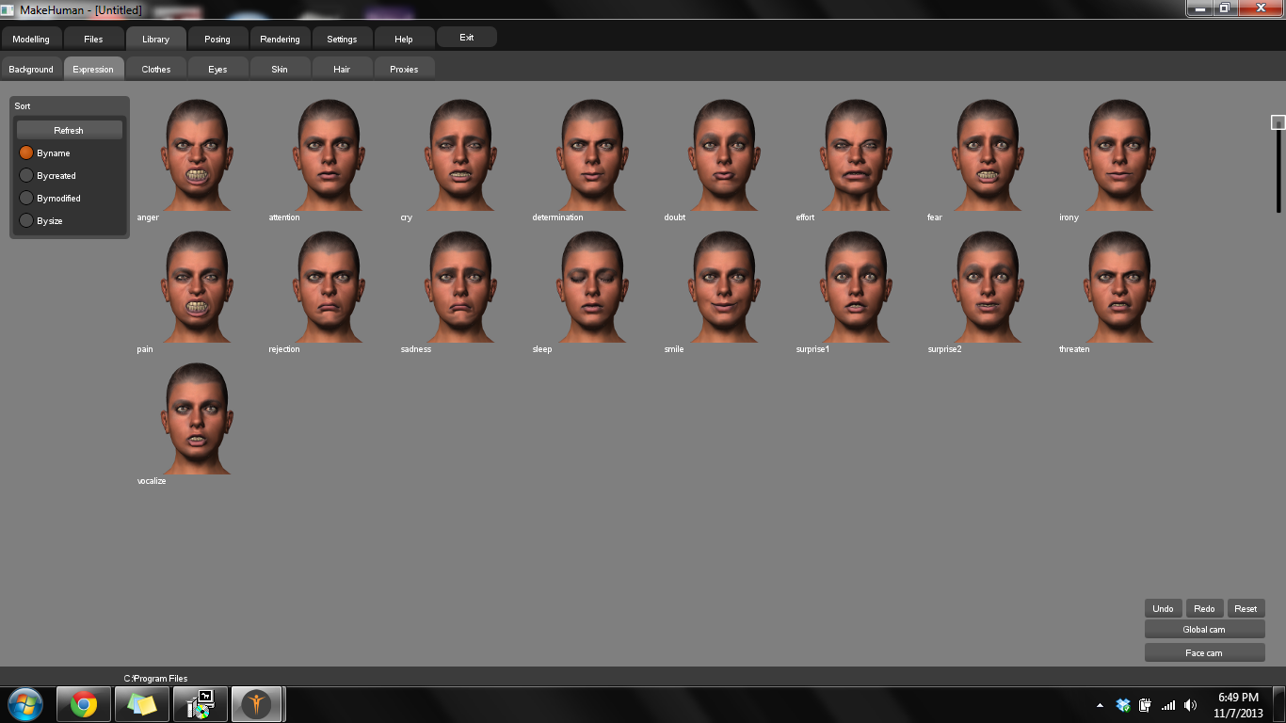Viewport: 1286px width, 723px height.
Task: Switch sorting to By modified
Action: (x=25, y=198)
